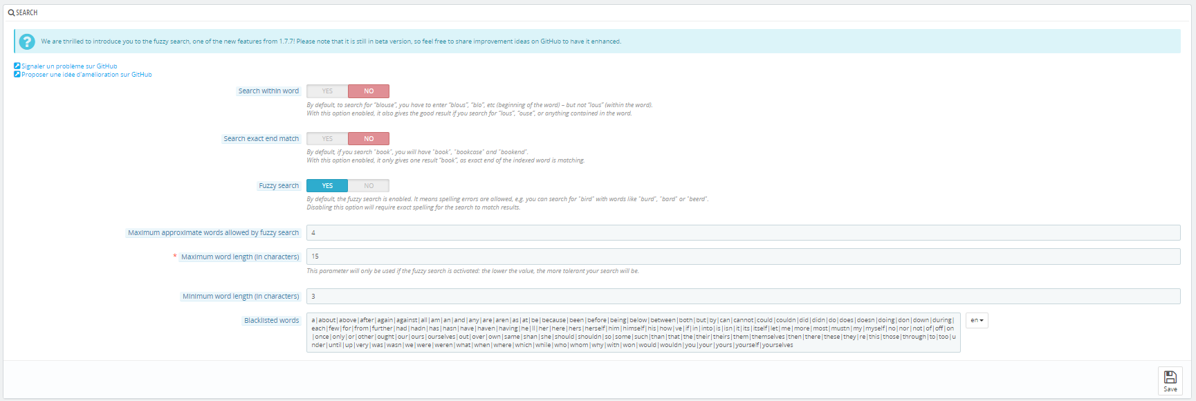Click the Save floppy disk icon
The width and height of the screenshot is (1196, 401).
pyautogui.click(x=1170, y=377)
